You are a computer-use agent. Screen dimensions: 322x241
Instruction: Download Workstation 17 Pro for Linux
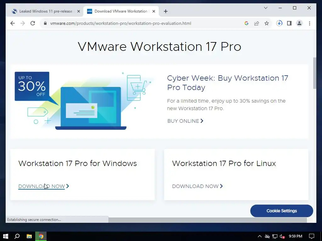[197, 186]
